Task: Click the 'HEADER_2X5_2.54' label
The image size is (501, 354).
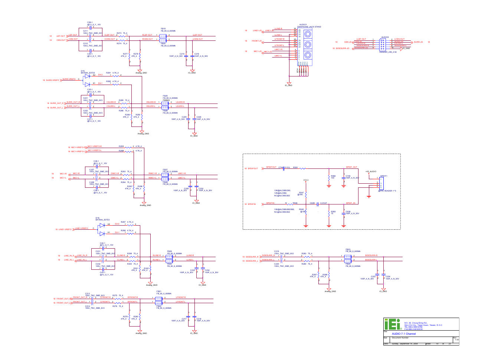Action: [388, 52]
